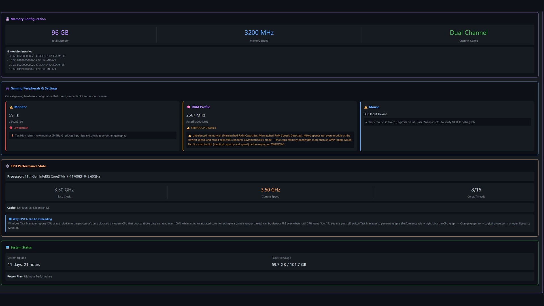Click Gaming Peripherals & Settings heading
The height and width of the screenshot is (306, 544).
tap(34, 88)
